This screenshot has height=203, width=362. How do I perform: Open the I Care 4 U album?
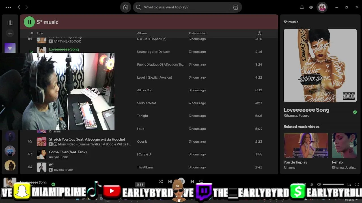click(144, 155)
